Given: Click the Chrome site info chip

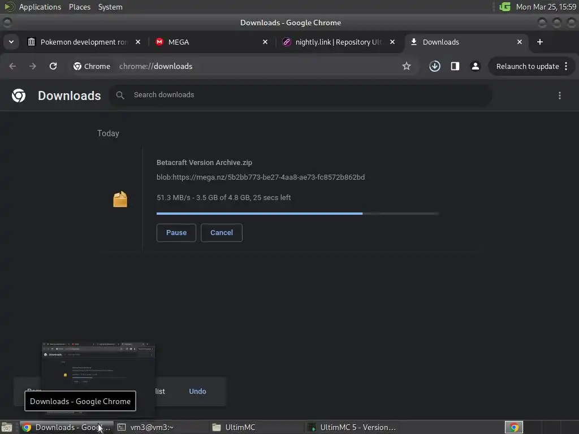Looking at the screenshot, I should point(92,67).
